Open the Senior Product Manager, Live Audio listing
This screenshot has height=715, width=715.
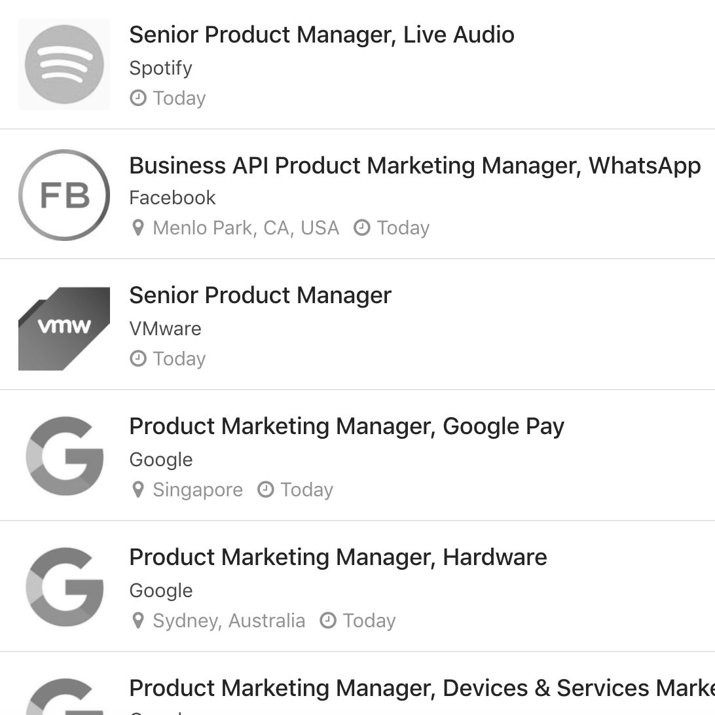coord(321,34)
